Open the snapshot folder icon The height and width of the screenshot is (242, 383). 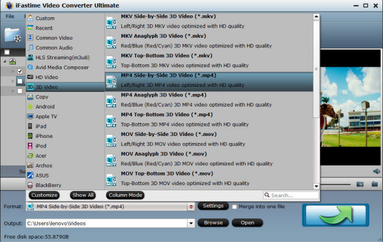tap(375, 184)
